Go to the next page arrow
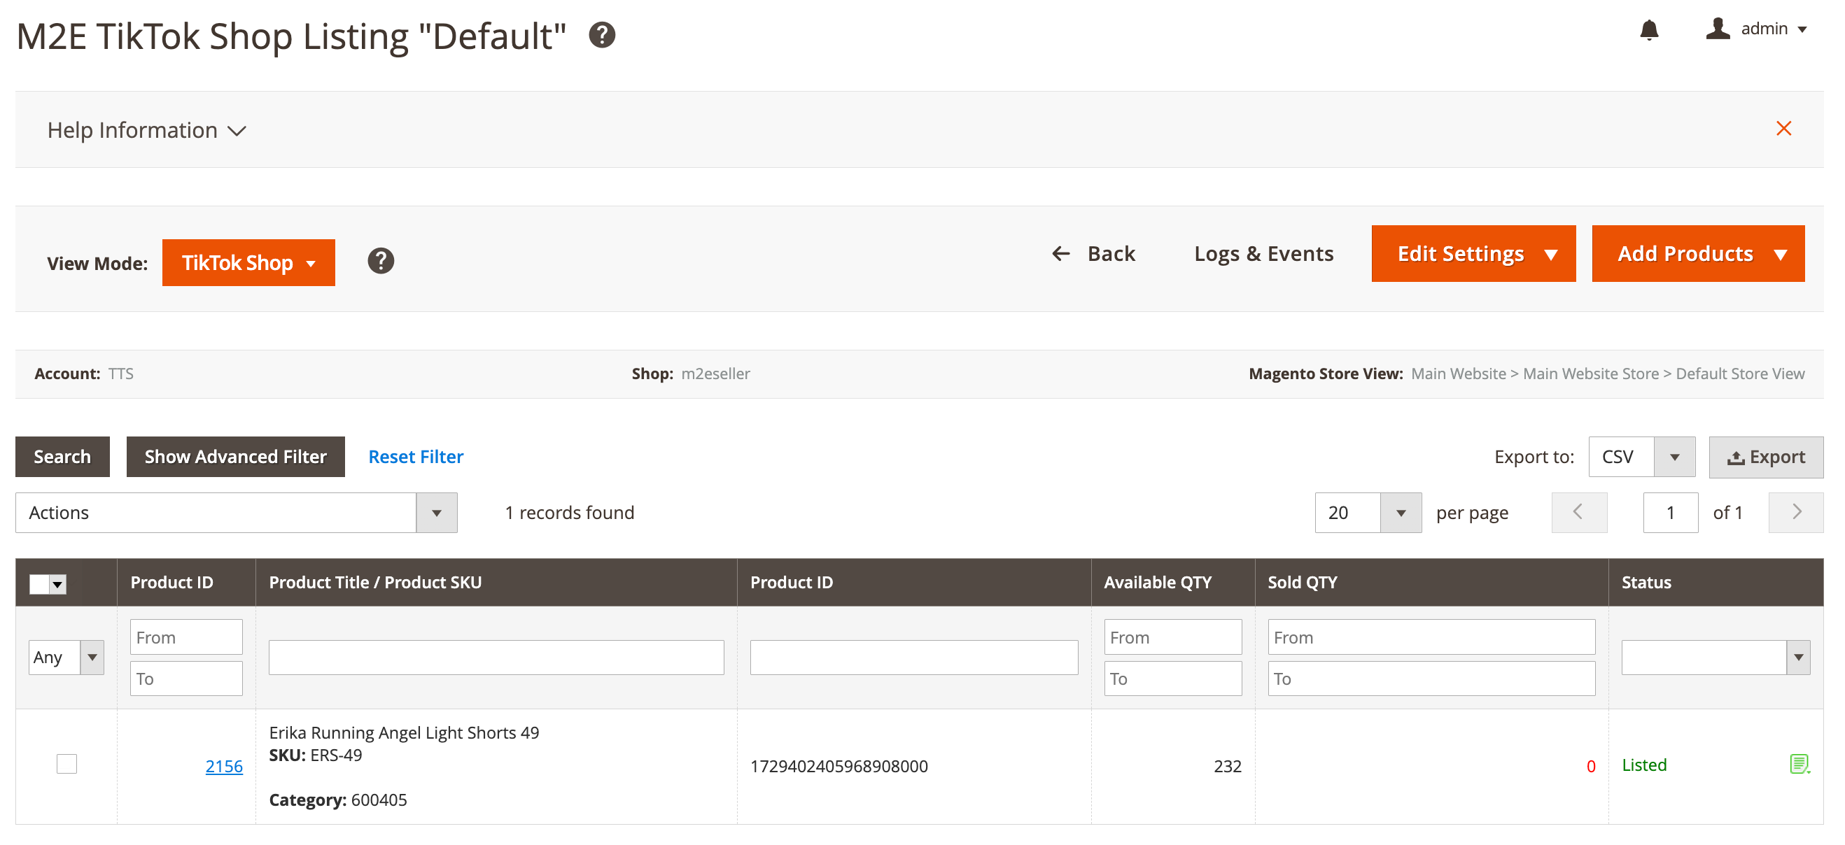This screenshot has height=845, width=1845. click(x=1795, y=512)
